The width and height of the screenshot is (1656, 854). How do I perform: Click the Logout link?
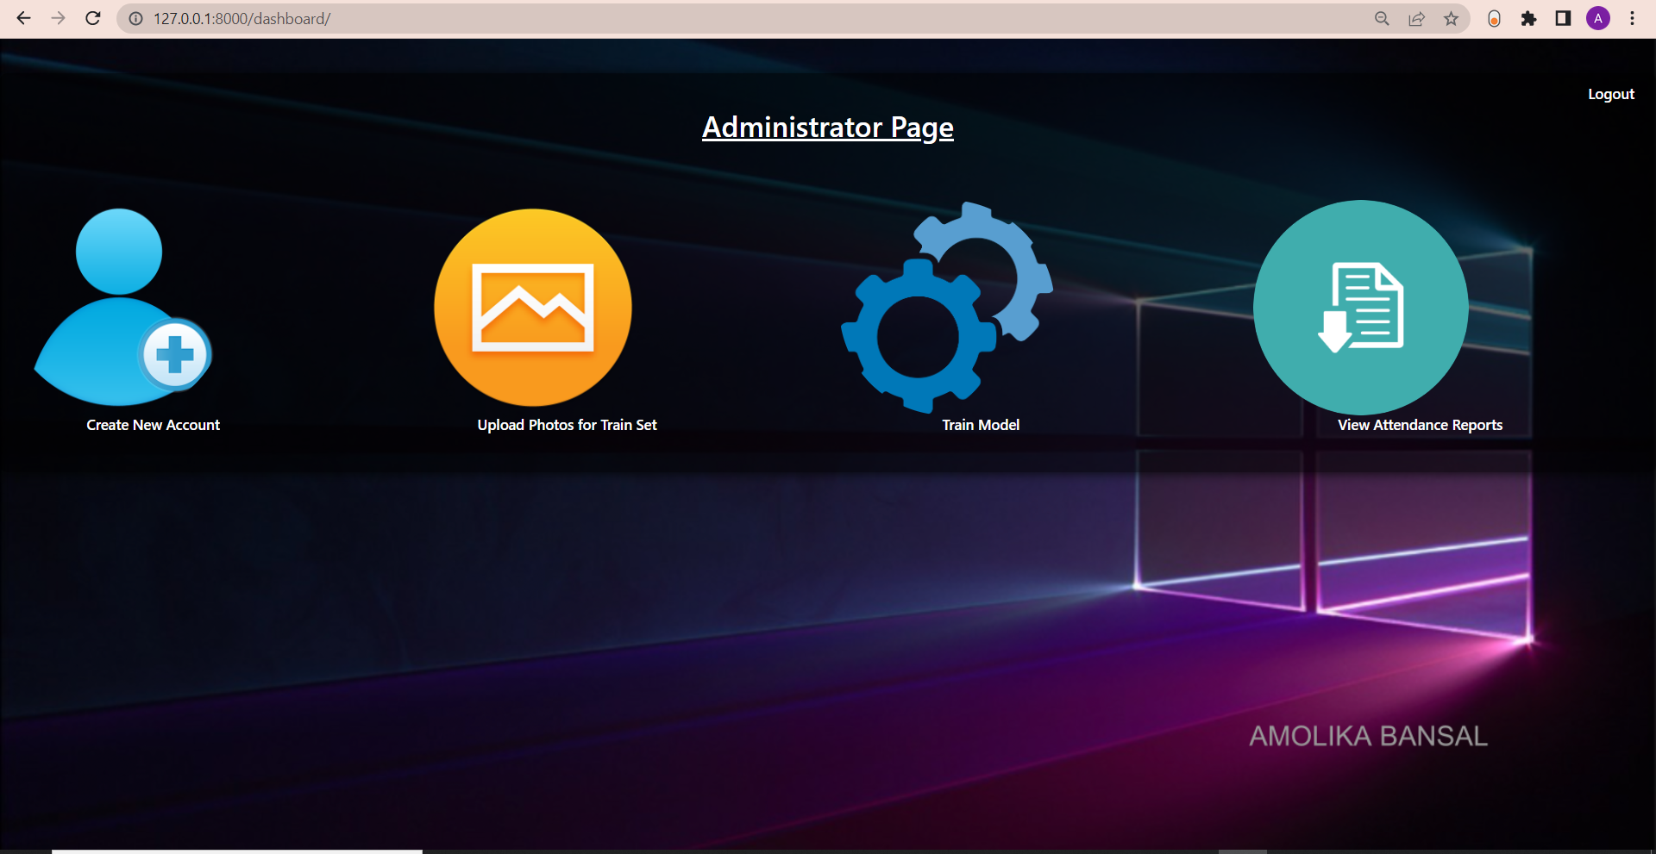tap(1611, 94)
